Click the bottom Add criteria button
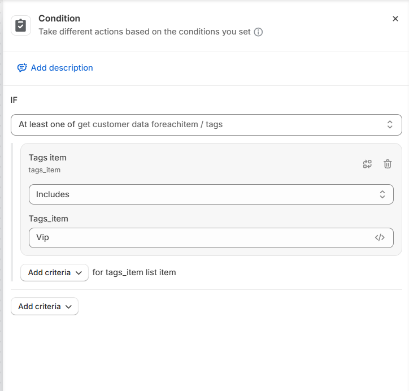Image resolution: width=409 pixels, height=391 pixels. click(45, 306)
